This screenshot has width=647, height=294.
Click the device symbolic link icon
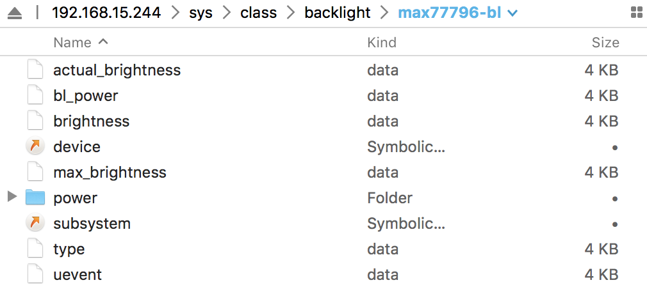pyautogui.click(x=35, y=147)
